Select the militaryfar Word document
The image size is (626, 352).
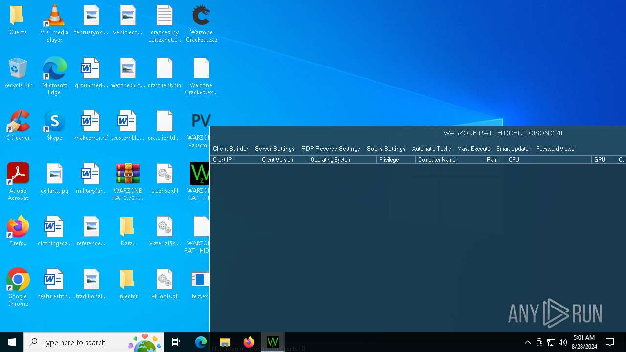pos(91,179)
